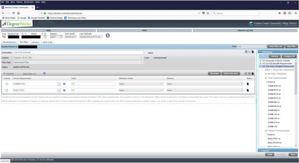This screenshot has height=163, width=299.
Task: Open the browser Library icon
Action: 280,13
